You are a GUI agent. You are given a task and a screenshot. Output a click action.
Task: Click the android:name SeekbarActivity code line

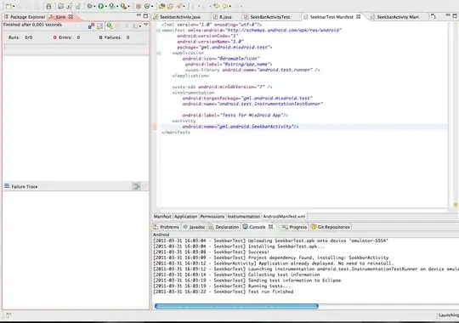241,127
